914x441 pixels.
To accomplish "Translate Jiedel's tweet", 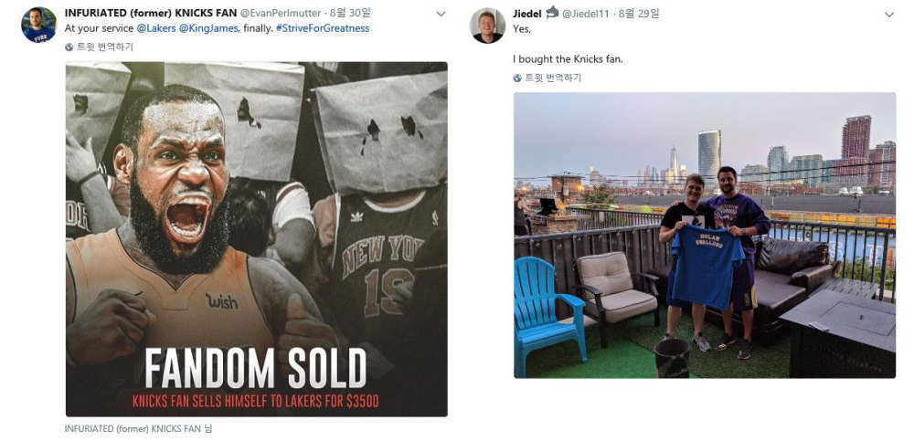I will pyautogui.click(x=553, y=78).
